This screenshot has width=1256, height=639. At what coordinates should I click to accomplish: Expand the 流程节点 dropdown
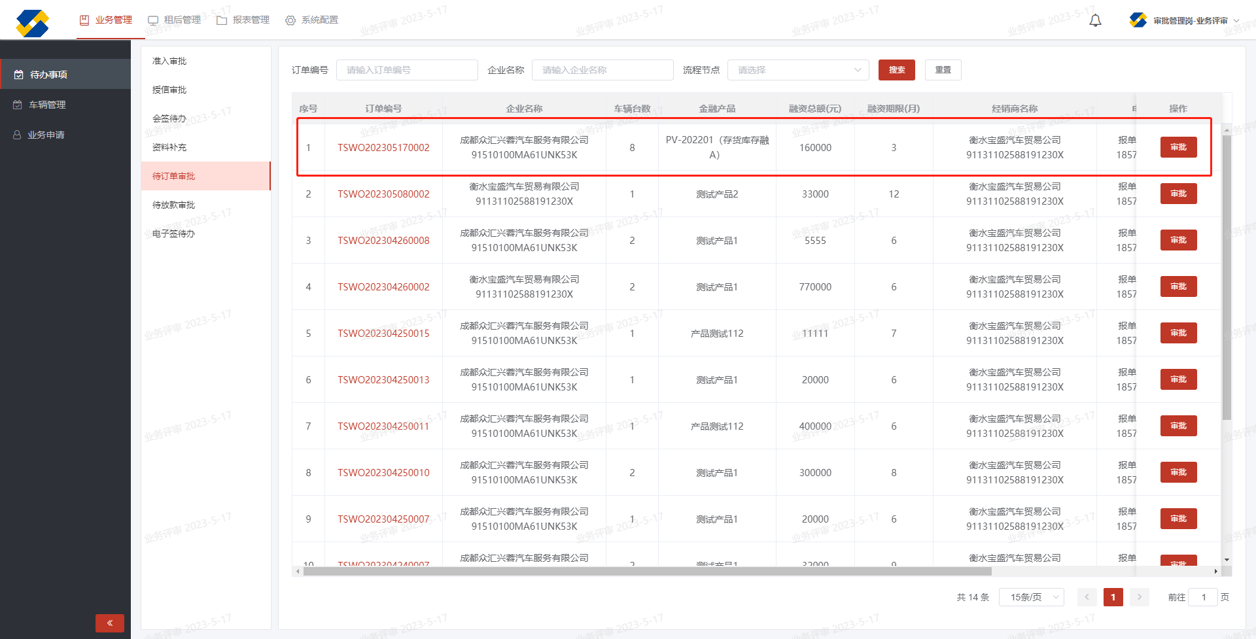(x=798, y=70)
